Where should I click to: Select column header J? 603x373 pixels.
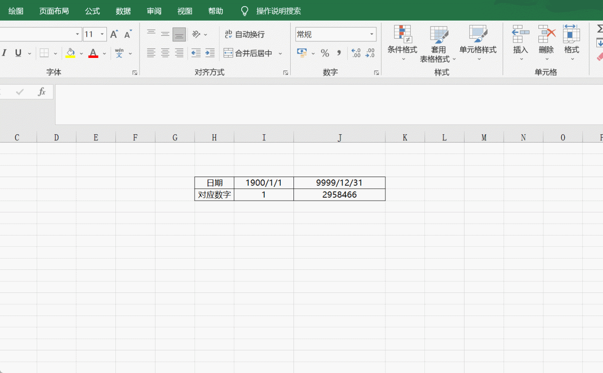[340, 138]
